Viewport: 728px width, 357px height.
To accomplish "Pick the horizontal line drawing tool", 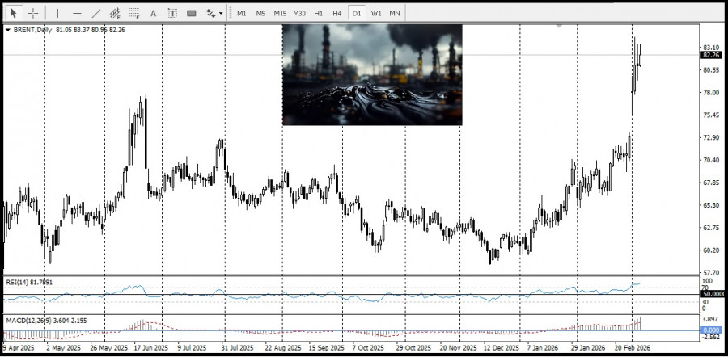I will click(77, 13).
